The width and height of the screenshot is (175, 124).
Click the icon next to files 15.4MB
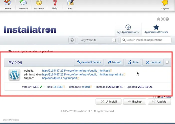(64, 87)
